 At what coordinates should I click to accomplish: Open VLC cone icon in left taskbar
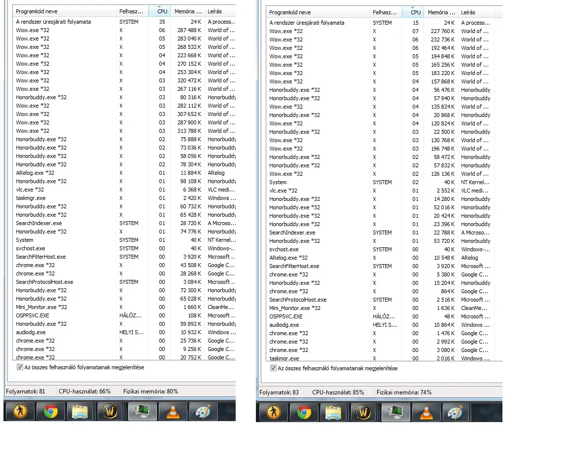tap(173, 411)
